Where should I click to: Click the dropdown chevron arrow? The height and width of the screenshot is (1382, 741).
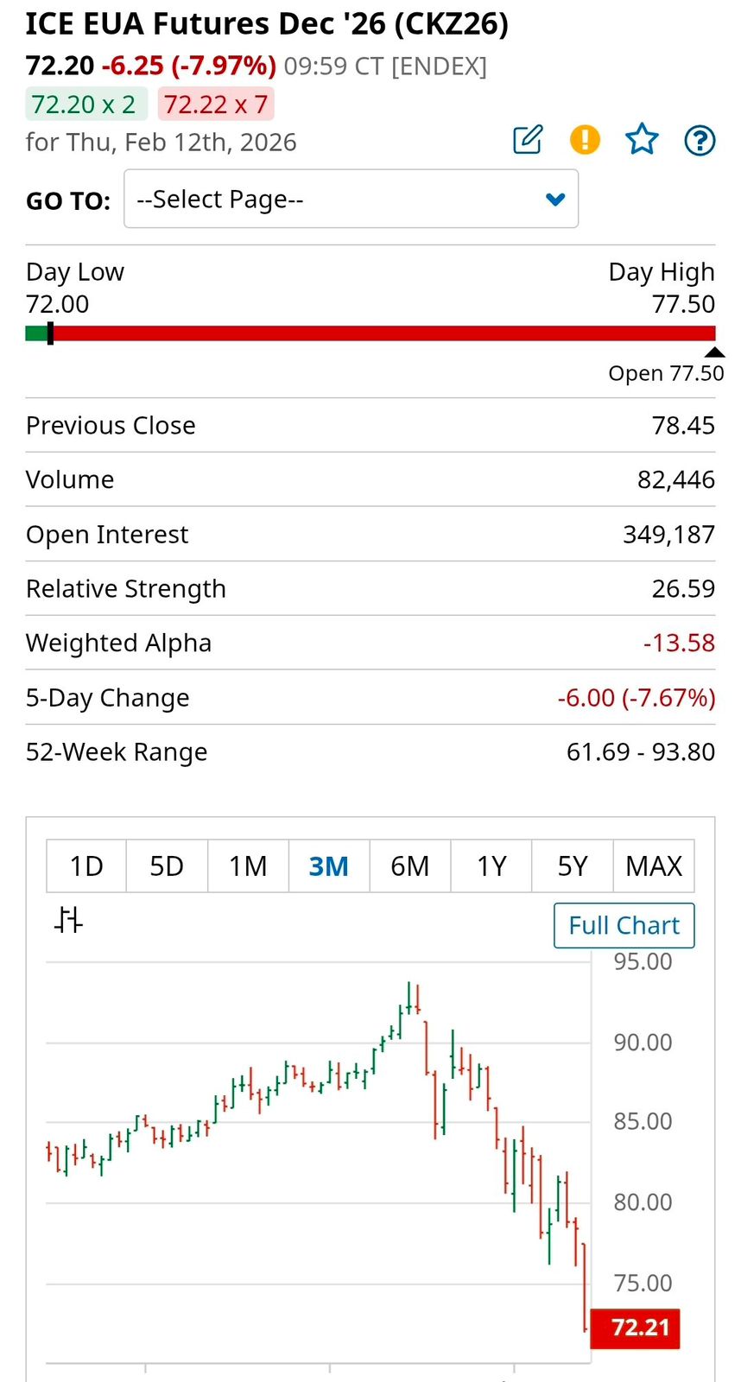pyautogui.click(x=555, y=200)
